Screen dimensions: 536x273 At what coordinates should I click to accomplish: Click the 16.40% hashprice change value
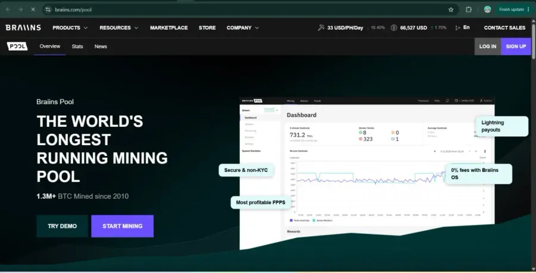(x=378, y=27)
